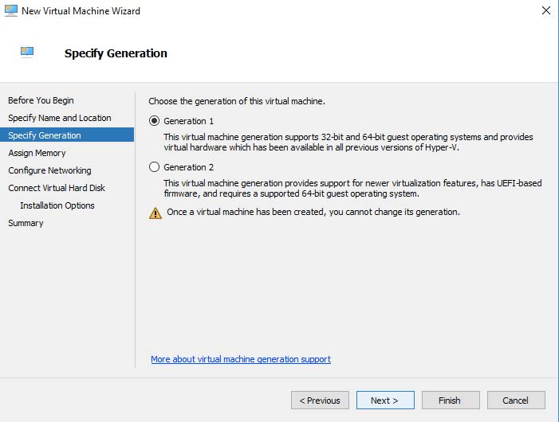
Task: Go to Connect Virtual Hard Disk step
Action: tap(57, 188)
